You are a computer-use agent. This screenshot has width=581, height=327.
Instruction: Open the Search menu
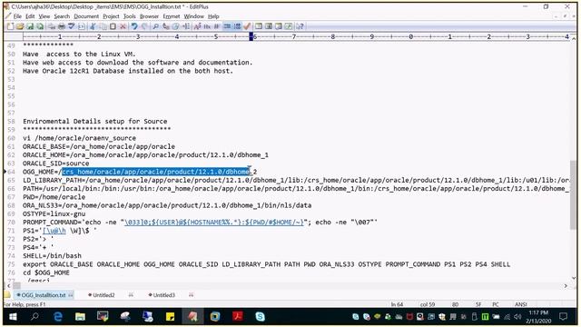click(62, 16)
